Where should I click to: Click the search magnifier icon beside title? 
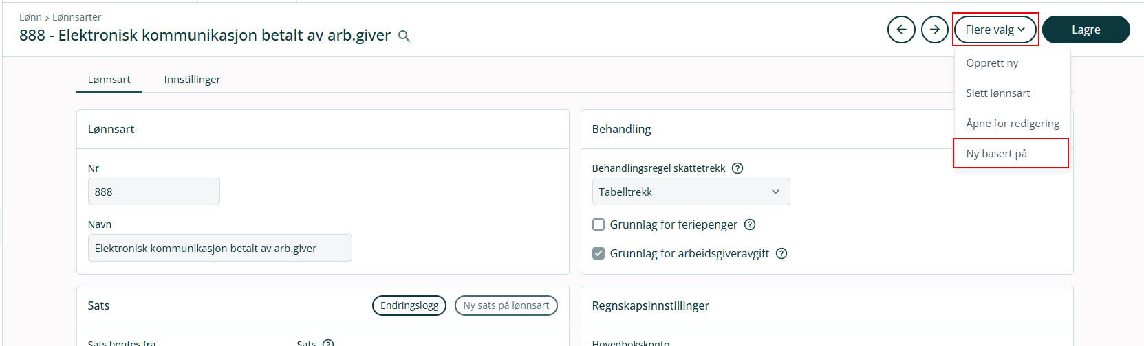click(x=404, y=36)
